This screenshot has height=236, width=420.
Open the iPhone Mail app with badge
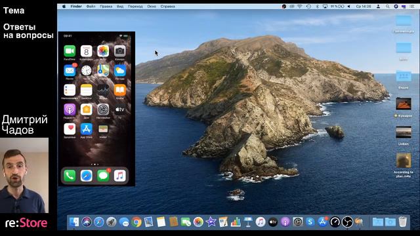[x=70, y=71]
